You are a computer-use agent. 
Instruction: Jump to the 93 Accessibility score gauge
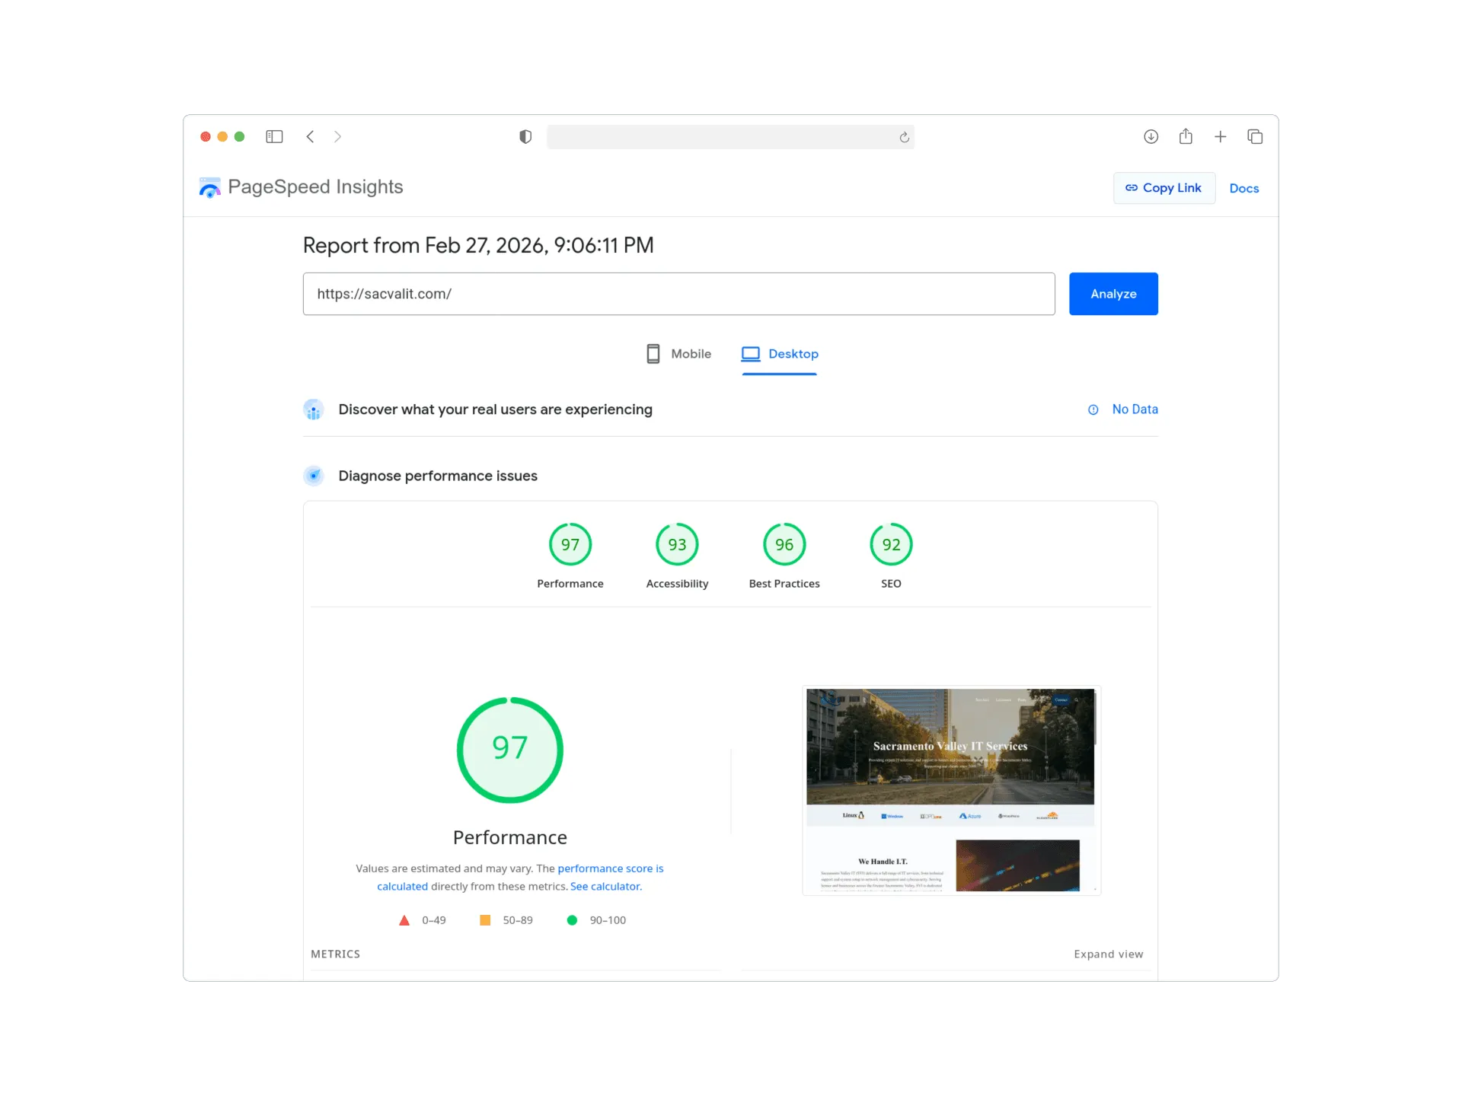coord(677,544)
